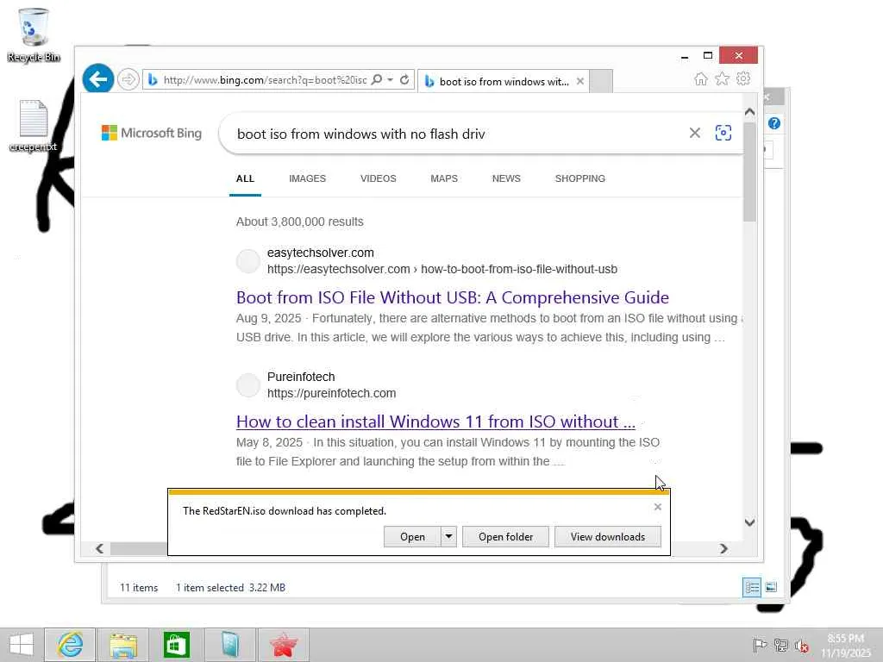This screenshot has width=883, height=662.
Task: Open the Internet Explorer Home icon
Action: (700, 78)
